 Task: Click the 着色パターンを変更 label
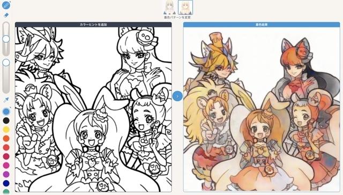point(177,17)
